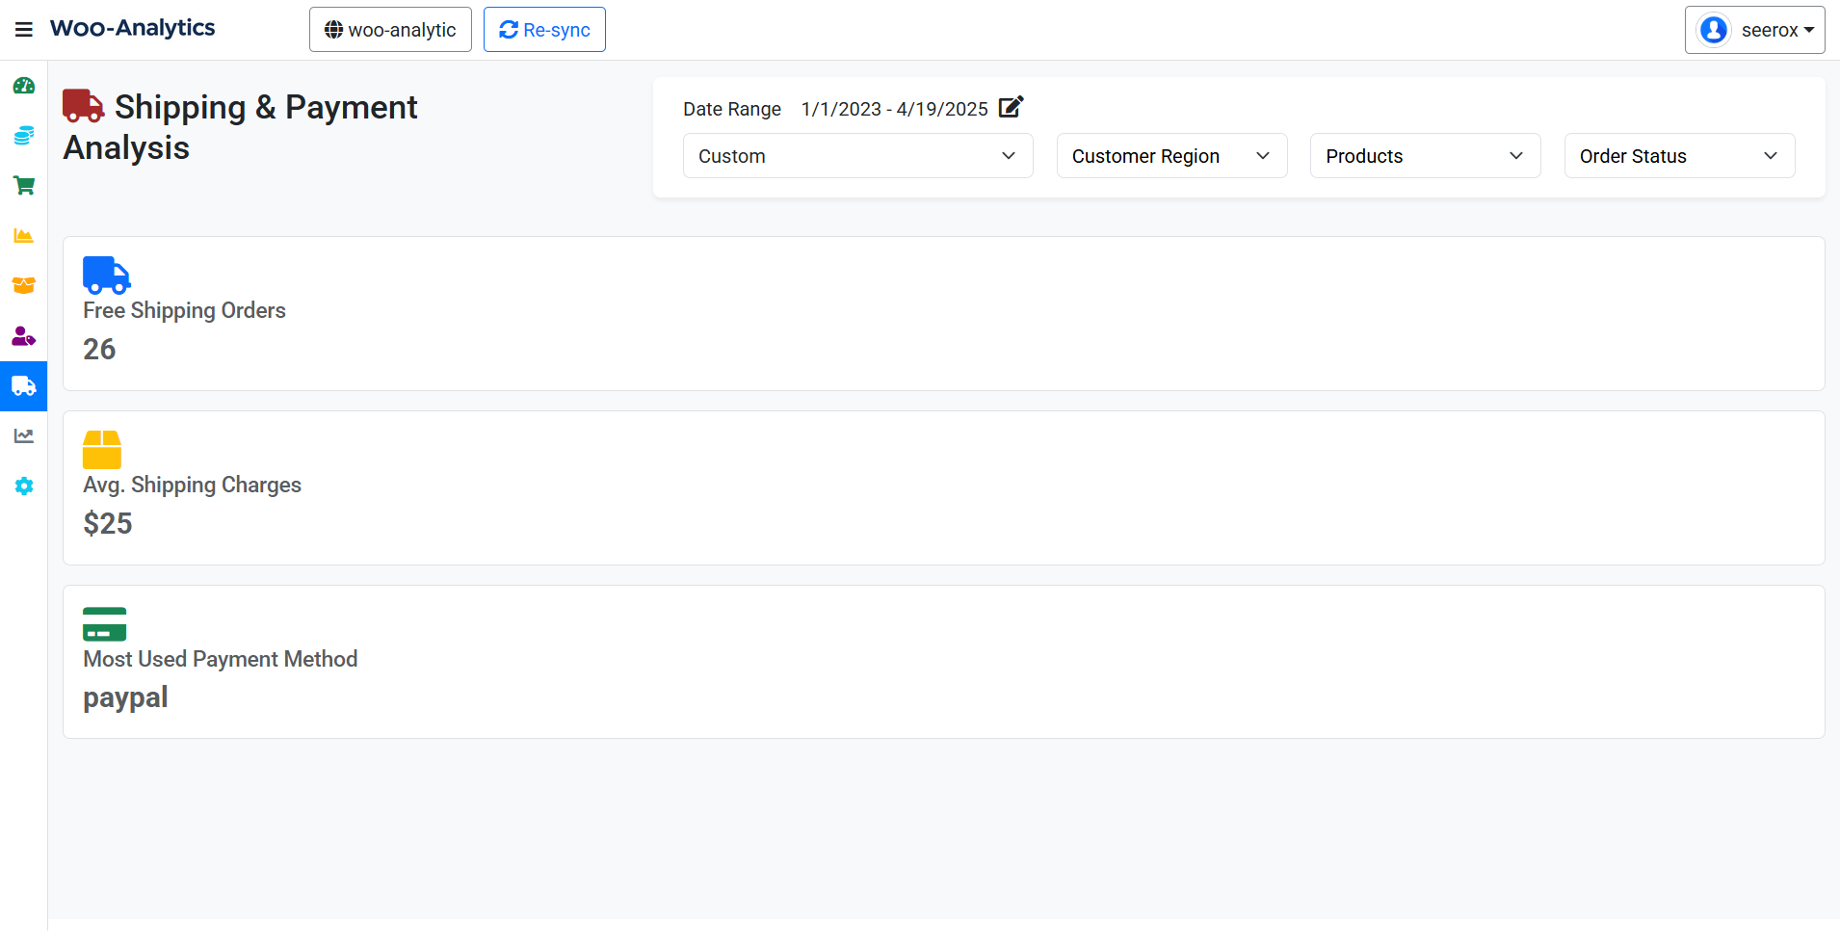
Task: Open the trends line chart icon
Action: pyautogui.click(x=23, y=435)
